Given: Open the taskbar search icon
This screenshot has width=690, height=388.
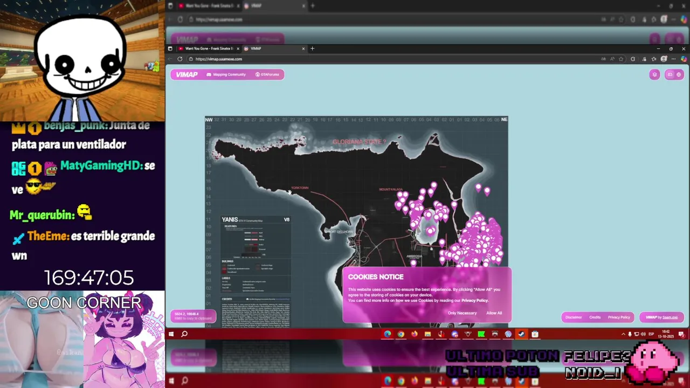Looking at the screenshot, I should [184, 334].
